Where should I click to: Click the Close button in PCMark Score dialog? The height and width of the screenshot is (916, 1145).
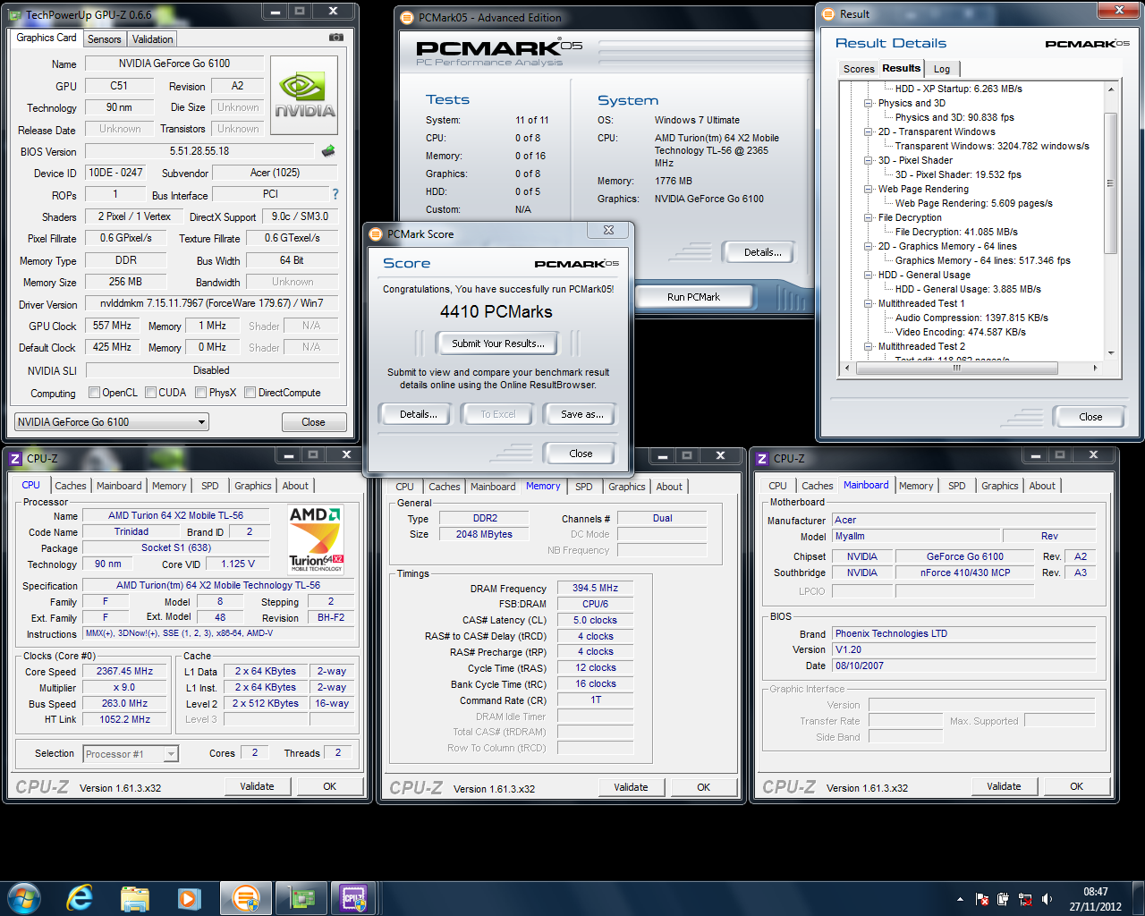coord(581,454)
